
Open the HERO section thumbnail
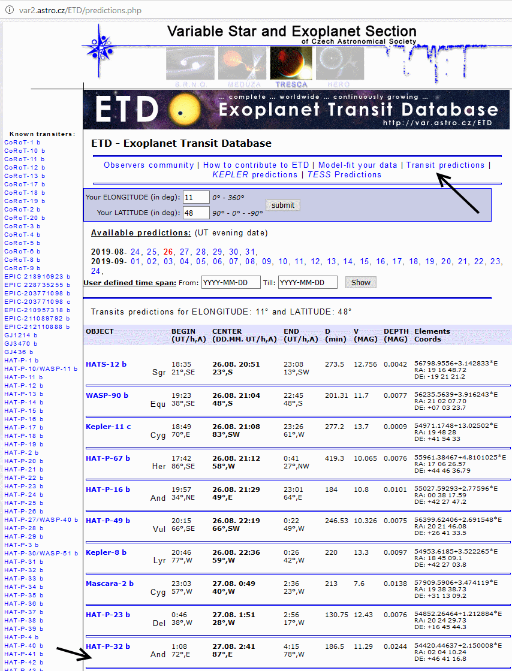(x=340, y=64)
